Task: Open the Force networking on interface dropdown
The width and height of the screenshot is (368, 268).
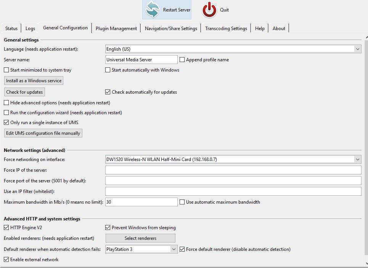Action: click(233, 159)
